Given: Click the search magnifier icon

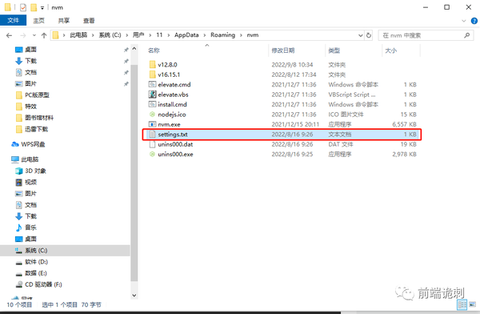Looking at the screenshot, I should [467, 35].
